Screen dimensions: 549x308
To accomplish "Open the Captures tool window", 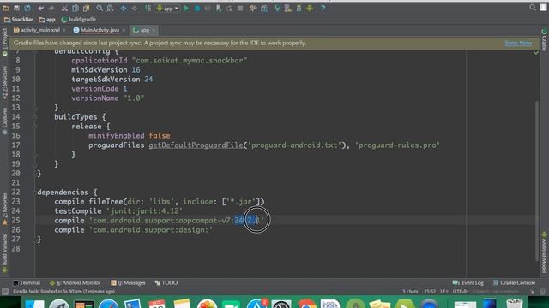I will 4,121.
